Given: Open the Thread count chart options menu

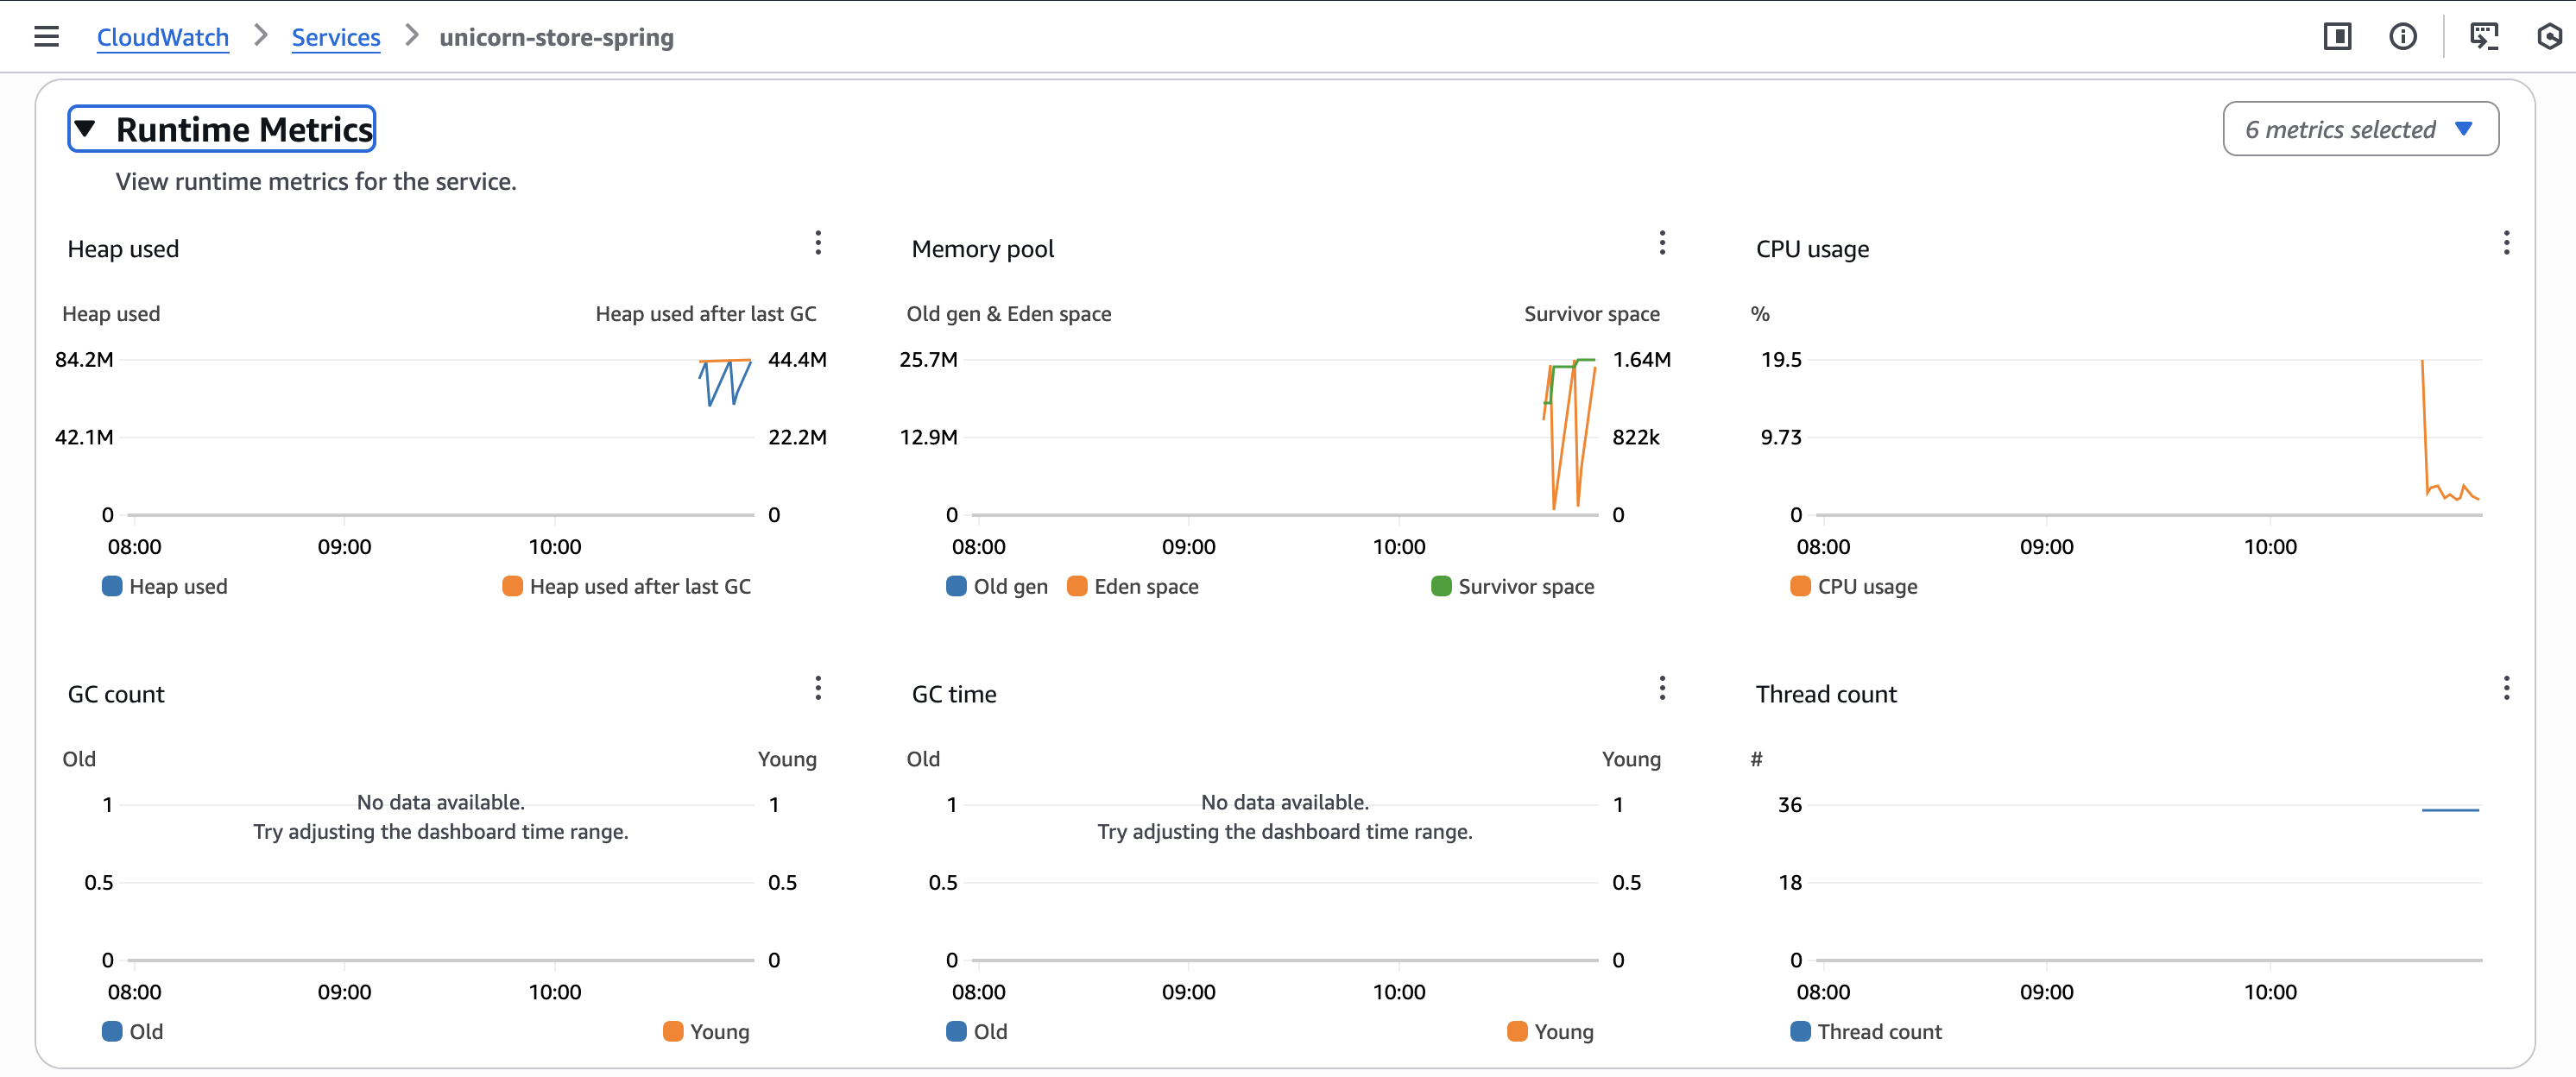Looking at the screenshot, I should pos(2507,688).
